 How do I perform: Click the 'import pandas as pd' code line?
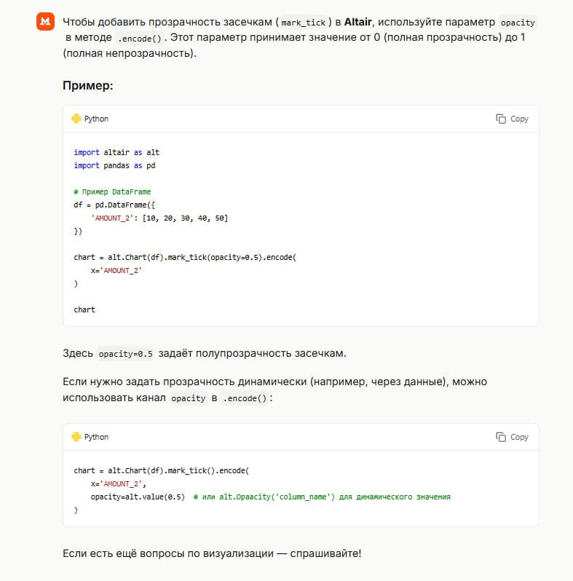[114, 165]
